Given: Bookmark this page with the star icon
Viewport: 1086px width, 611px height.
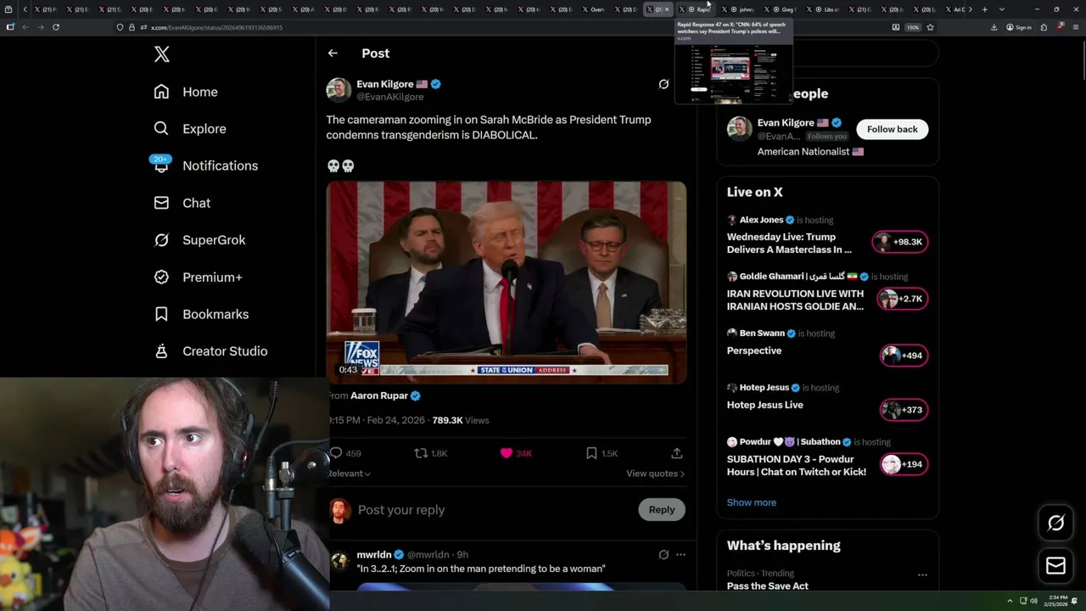Looking at the screenshot, I should click(930, 27).
